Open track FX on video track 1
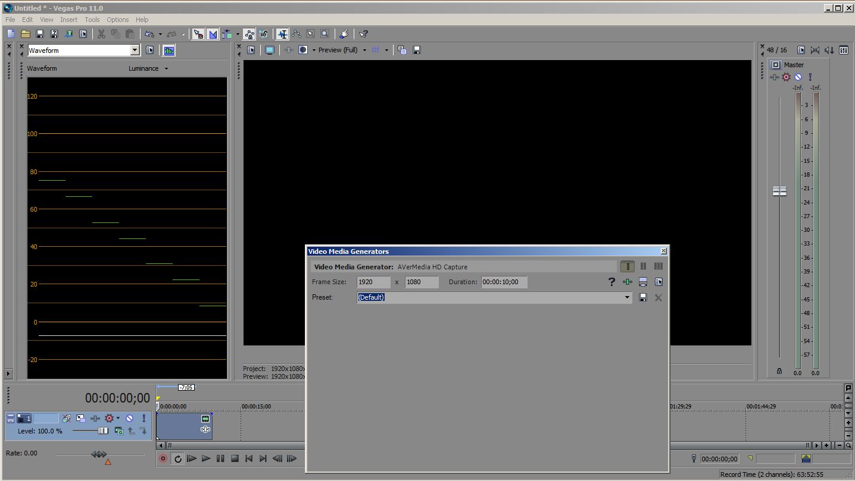Viewport: 855px width, 481px height. [x=95, y=419]
